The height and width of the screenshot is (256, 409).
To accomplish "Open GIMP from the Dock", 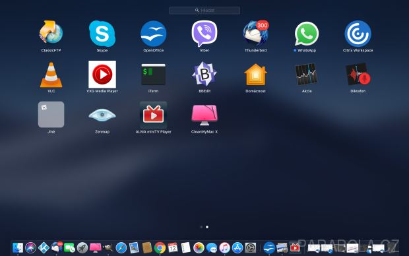I will coord(108,247).
